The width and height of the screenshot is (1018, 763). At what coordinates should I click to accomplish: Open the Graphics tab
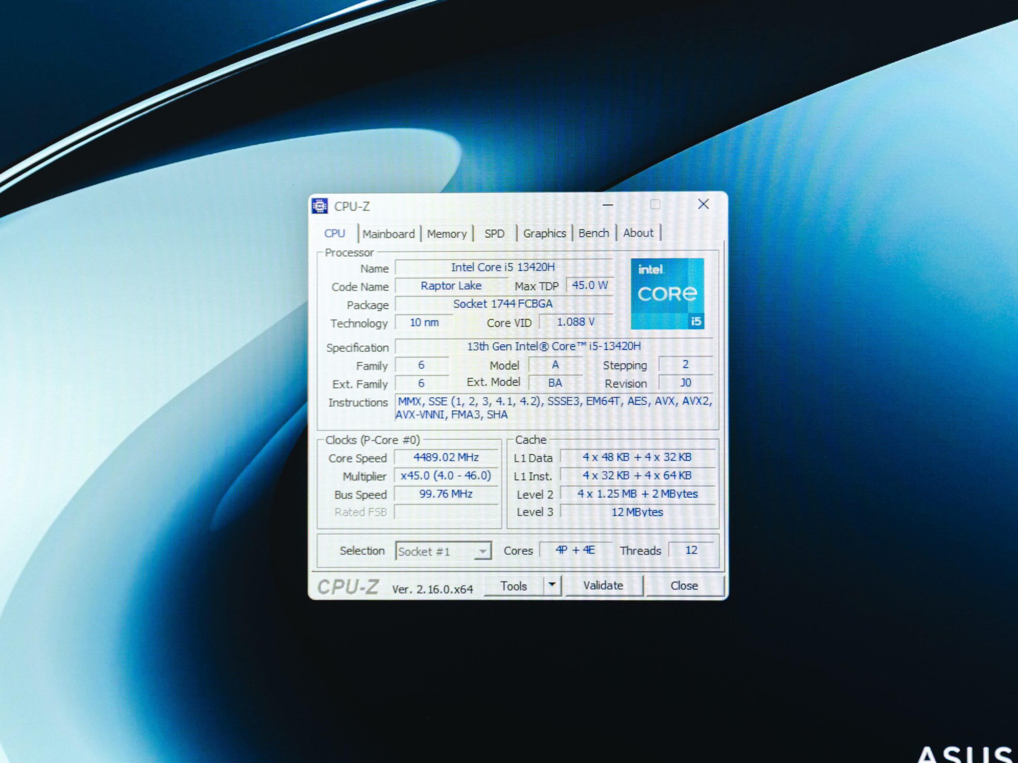[544, 233]
